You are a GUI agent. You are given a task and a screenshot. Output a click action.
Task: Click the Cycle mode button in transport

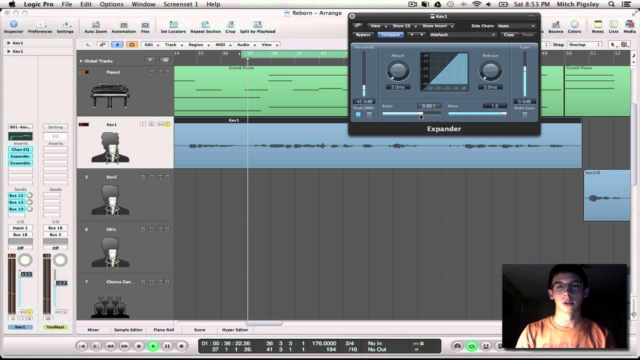coord(471,346)
